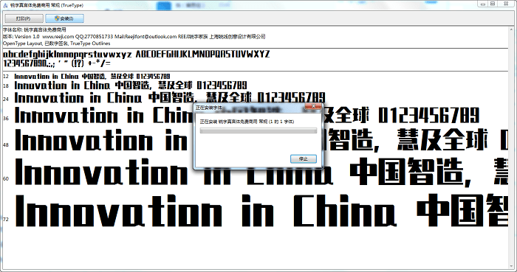This screenshot has width=517, height=272.
Task: Click the dialog status text 正在安装 message
Action: click(247, 122)
